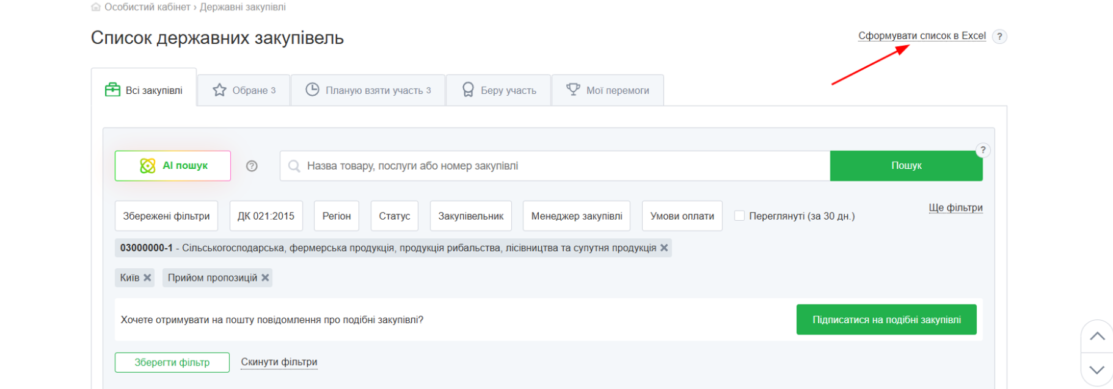1113x389 pixels.
Task: Open the ДК 021:2015 filter dropdown
Action: (266, 216)
